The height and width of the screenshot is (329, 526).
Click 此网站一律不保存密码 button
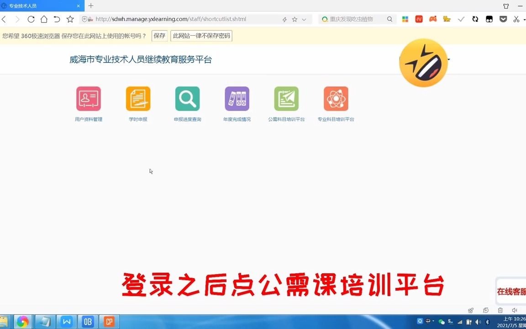201,36
